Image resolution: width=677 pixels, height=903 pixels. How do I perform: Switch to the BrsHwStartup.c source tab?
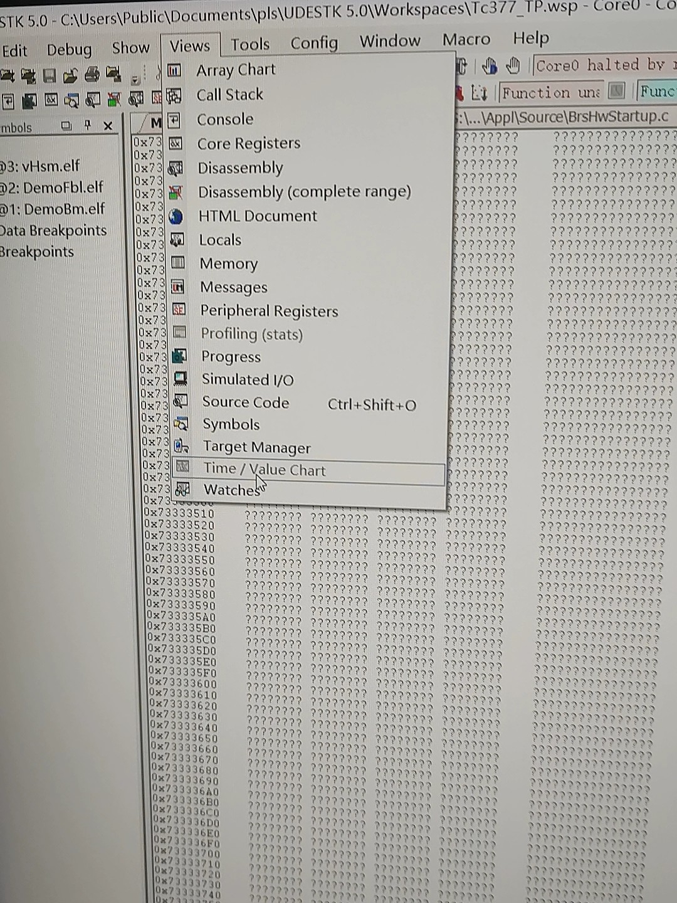(563, 117)
